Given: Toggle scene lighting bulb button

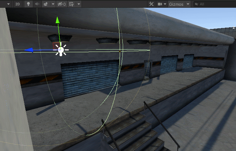Looking at the screenshot, I should click(x=28, y=4).
